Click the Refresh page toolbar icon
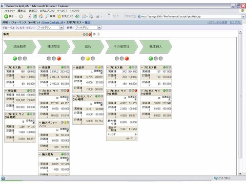The height and width of the screenshot is (184, 246). (35, 16)
